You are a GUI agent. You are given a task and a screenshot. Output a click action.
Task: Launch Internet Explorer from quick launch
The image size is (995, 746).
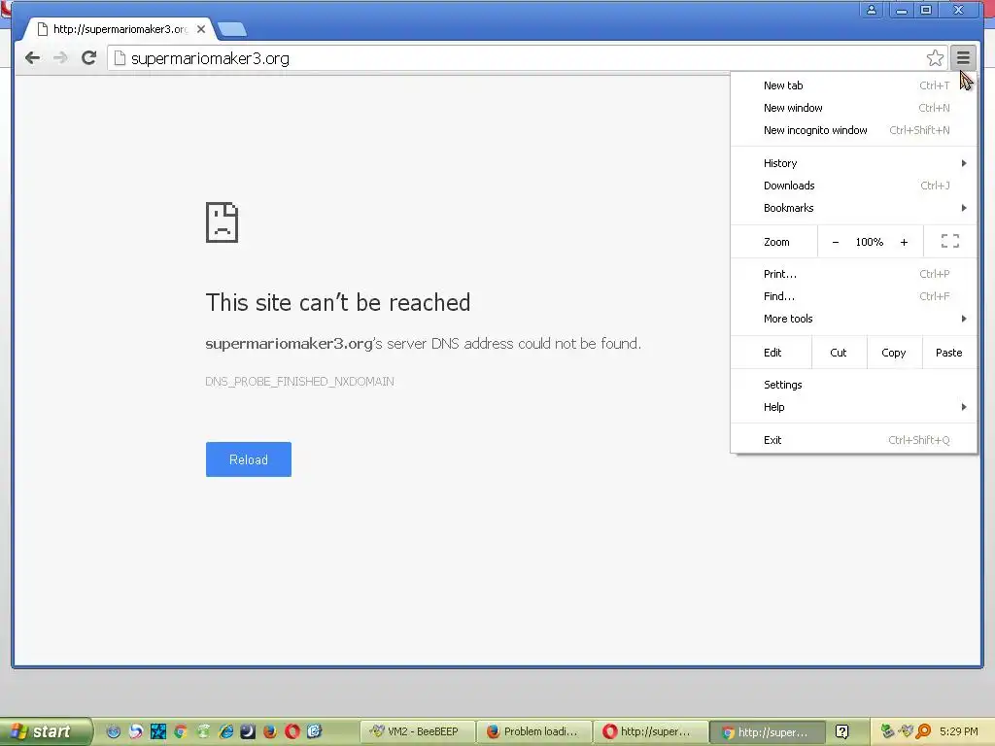coord(225,731)
